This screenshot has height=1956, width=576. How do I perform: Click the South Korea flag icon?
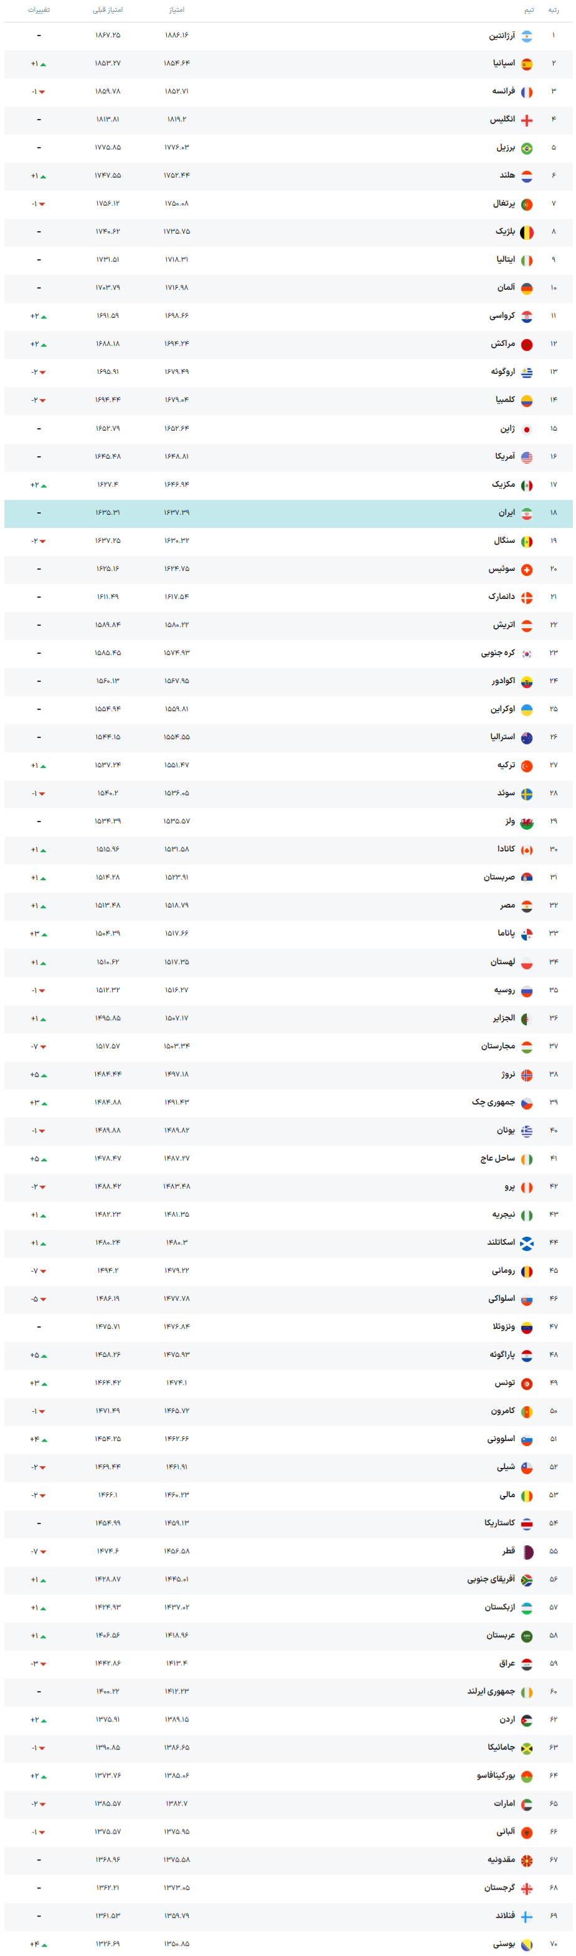pyautogui.click(x=527, y=654)
